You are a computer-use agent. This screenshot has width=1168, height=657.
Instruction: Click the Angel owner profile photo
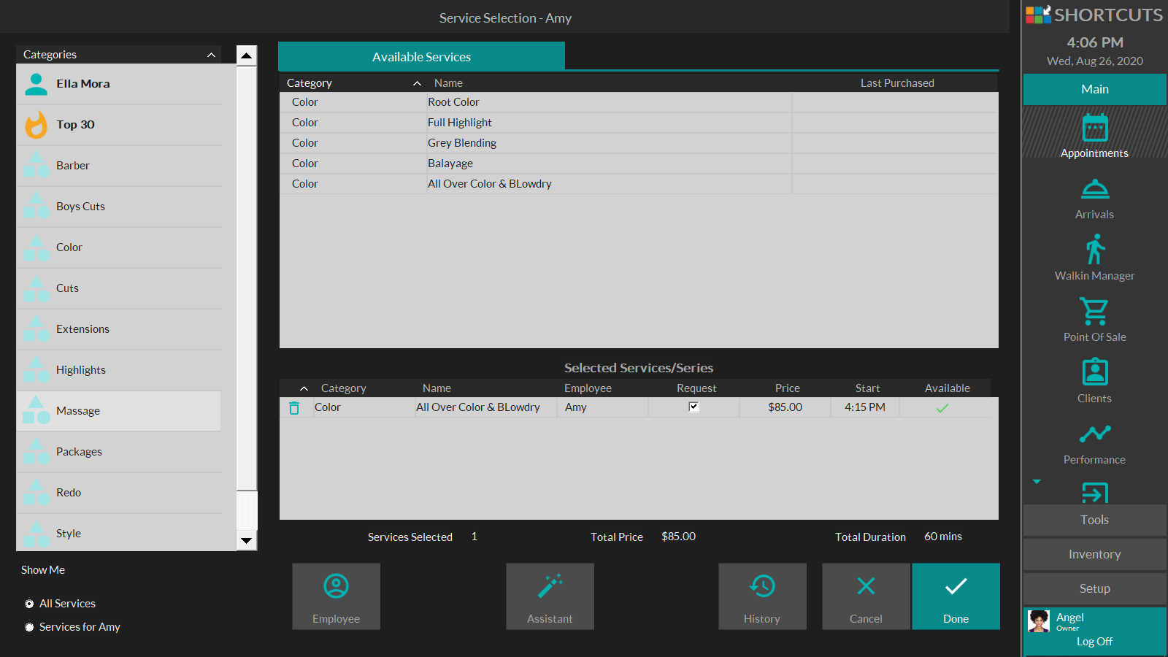(1039, 621)
